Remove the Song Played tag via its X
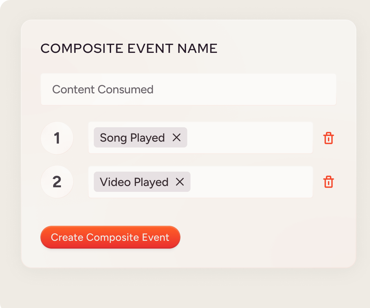The height and width of the screenshot is (308, 370). tap(177, 138)
